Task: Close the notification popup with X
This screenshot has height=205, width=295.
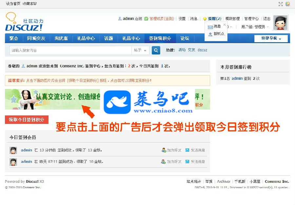Action: coord(225,25)
